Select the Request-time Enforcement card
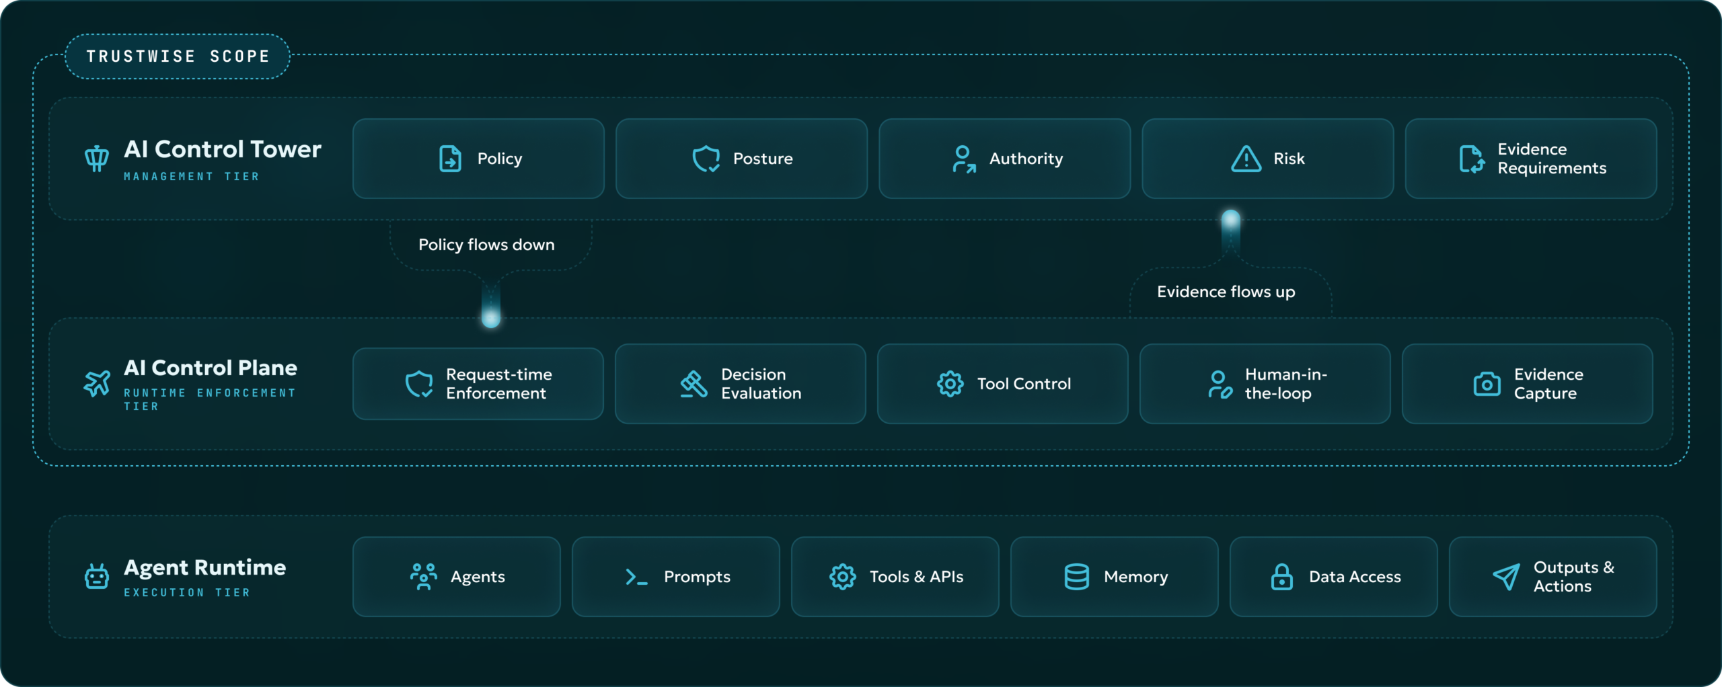This screenshot has height=687, width=1722. click(478, 384)
